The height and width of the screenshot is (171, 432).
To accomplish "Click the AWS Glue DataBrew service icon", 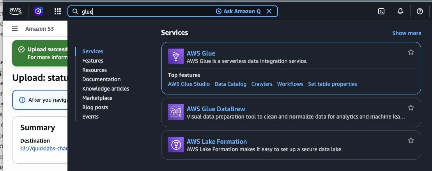I will click(x=176, y=112).
